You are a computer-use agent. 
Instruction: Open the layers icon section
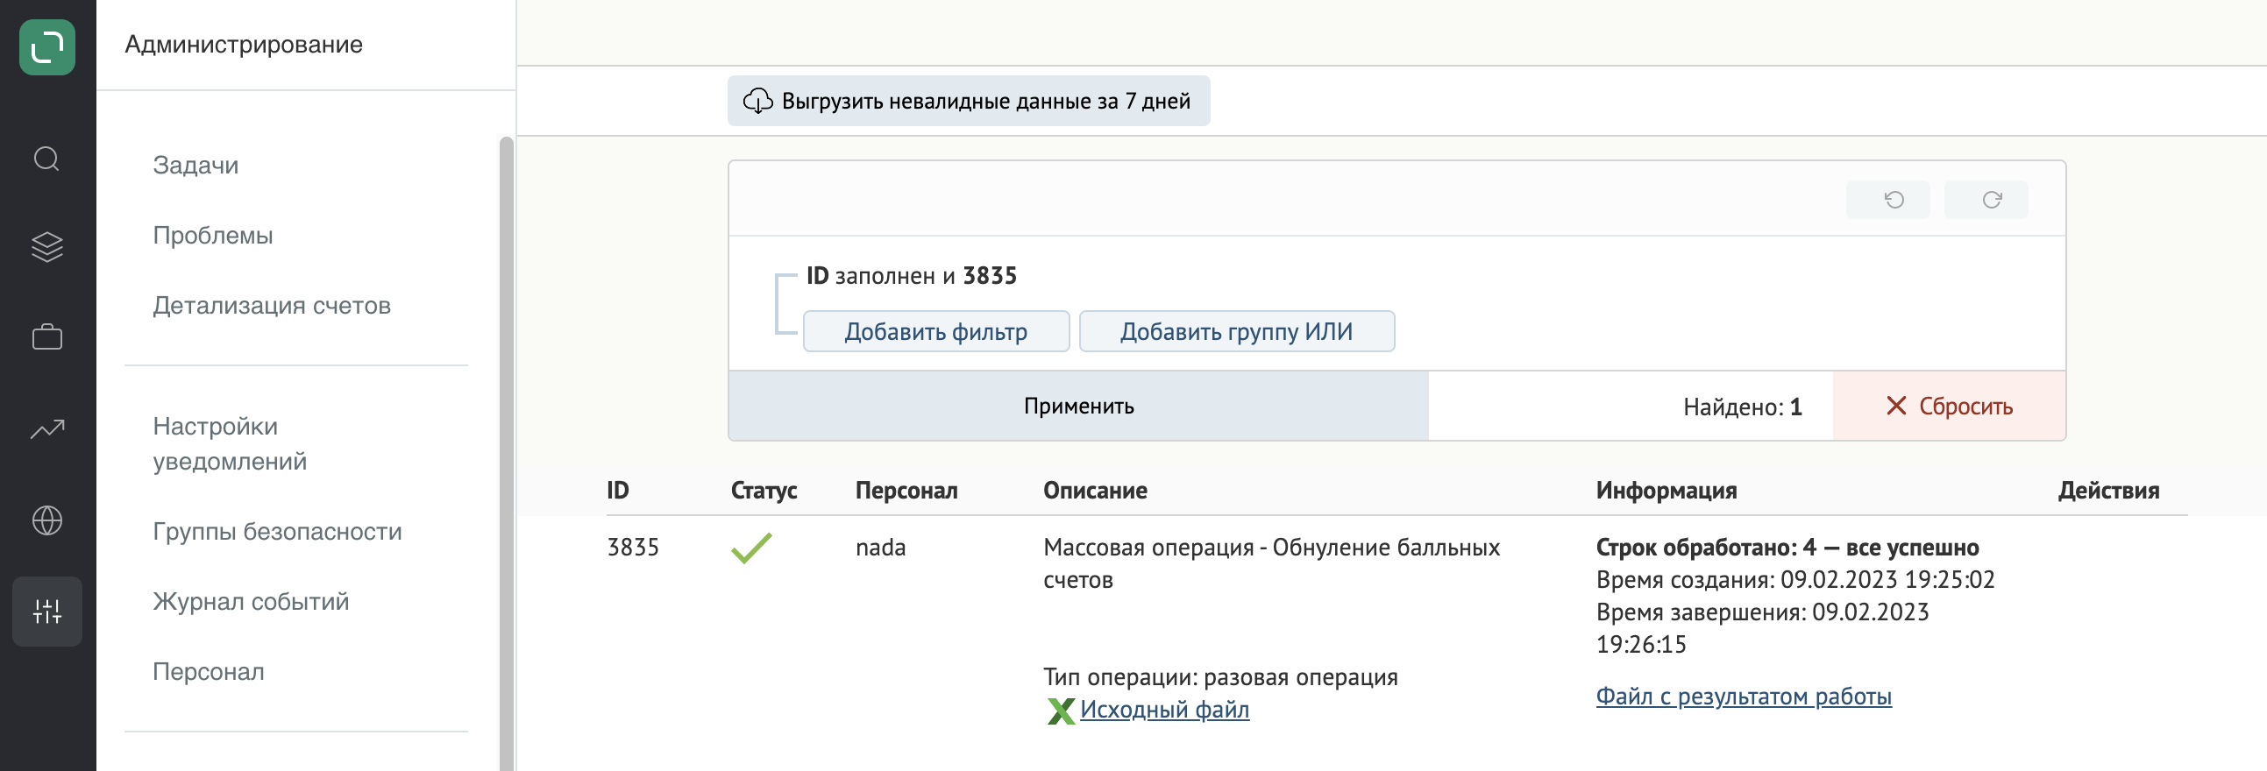(x=46, y=247)
